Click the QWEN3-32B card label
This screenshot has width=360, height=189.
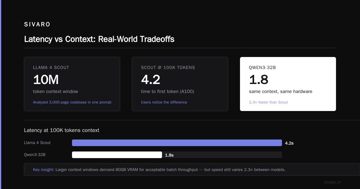click(262, 67)
